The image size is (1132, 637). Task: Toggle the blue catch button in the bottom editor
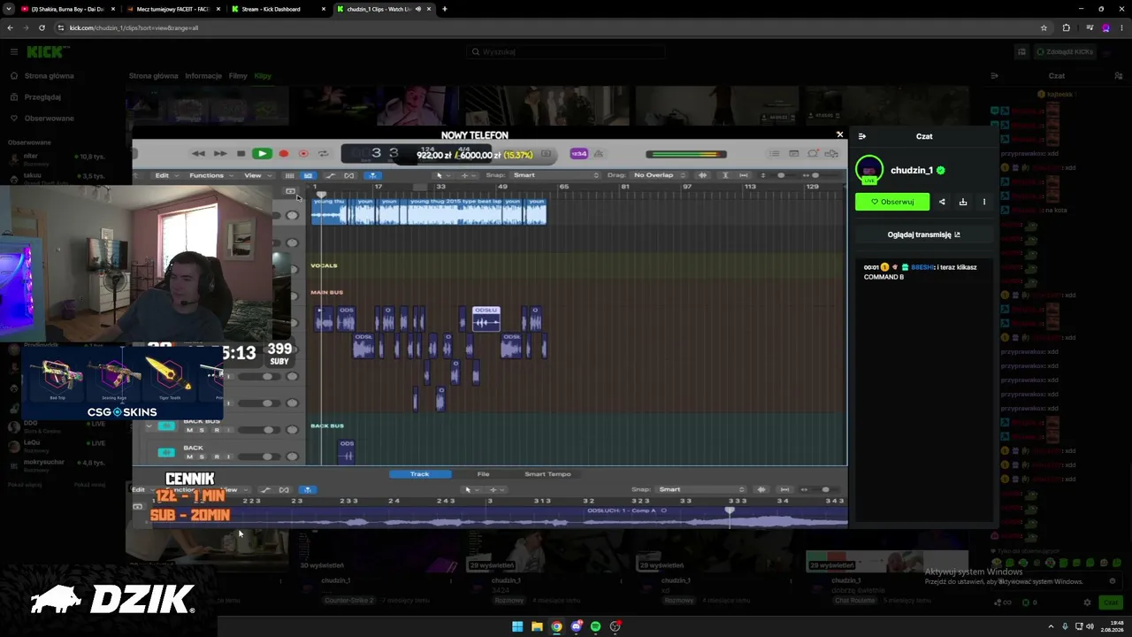[x=307, y=489]
